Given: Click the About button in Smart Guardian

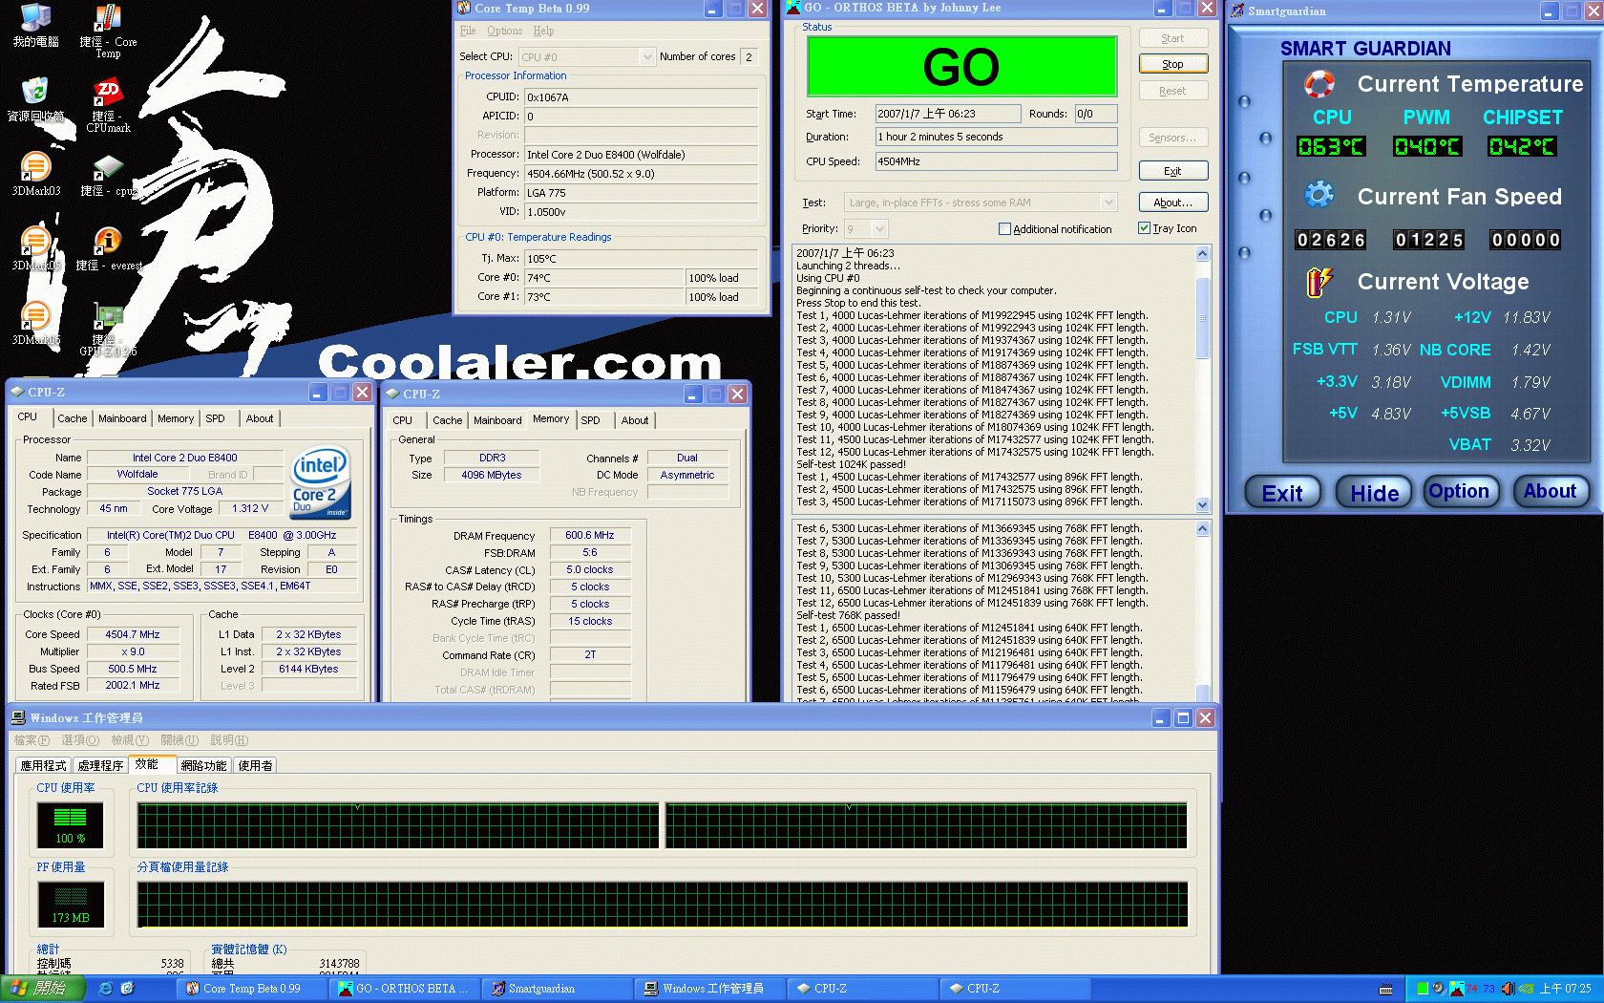Looking at the screenshot, I should tap(1550, 491).
